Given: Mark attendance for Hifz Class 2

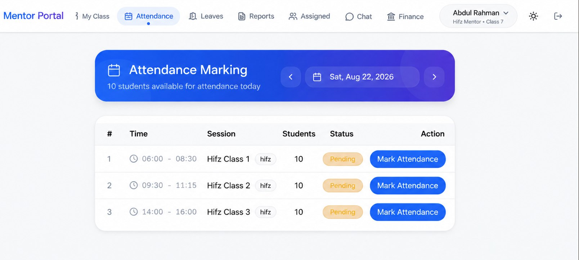Looking at the screenshot, I should coord(408,185).
